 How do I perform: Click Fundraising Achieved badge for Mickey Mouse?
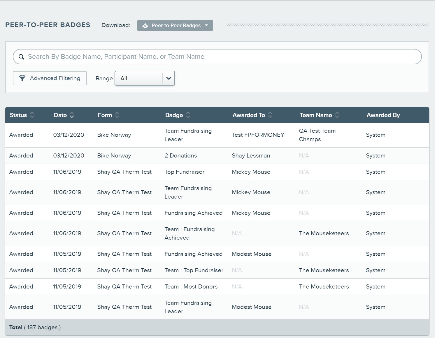[193, 213]
